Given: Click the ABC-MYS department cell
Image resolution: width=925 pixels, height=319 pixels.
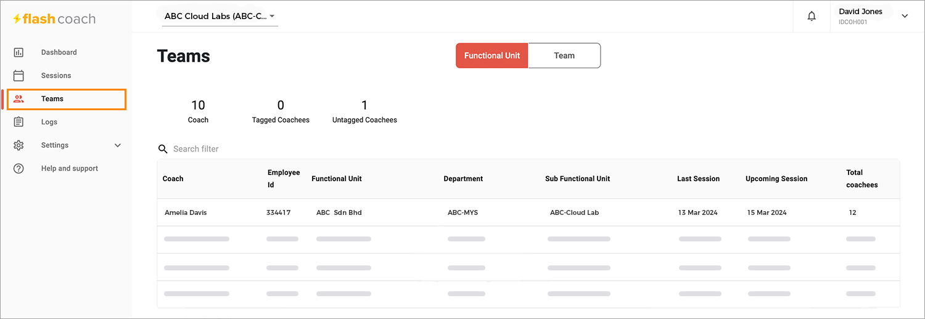Looking at the screenshot, I should click(x=462, y=212).
